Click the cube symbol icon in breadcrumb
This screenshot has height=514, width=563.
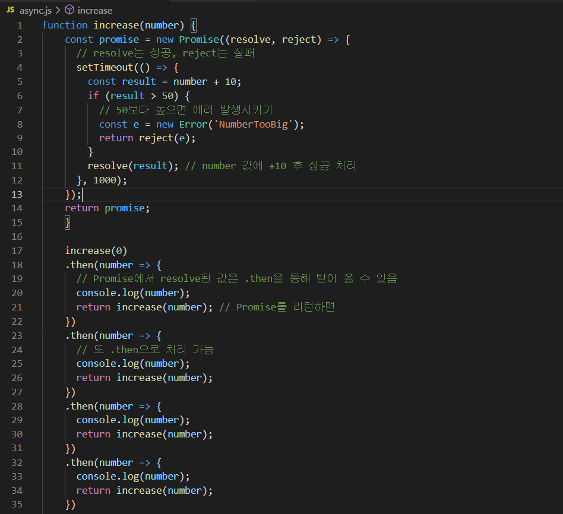[x=69, y=10]
